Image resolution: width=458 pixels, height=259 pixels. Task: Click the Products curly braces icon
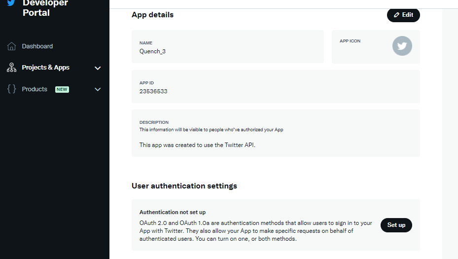tap(12, 89)
